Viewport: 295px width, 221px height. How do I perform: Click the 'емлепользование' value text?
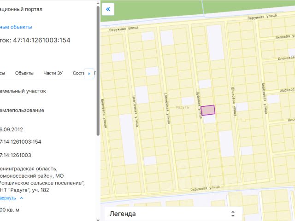point(22,110)
